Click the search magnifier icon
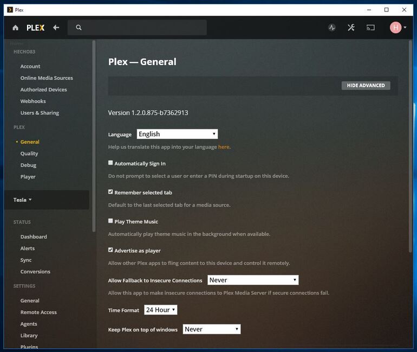The width and height of the screenshot is (417, 352). 79,28
